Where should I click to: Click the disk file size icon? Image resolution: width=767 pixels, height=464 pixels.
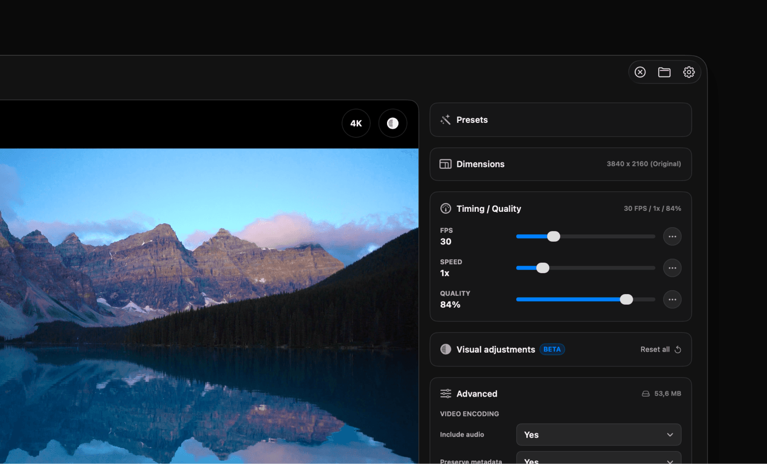[646, 394]
